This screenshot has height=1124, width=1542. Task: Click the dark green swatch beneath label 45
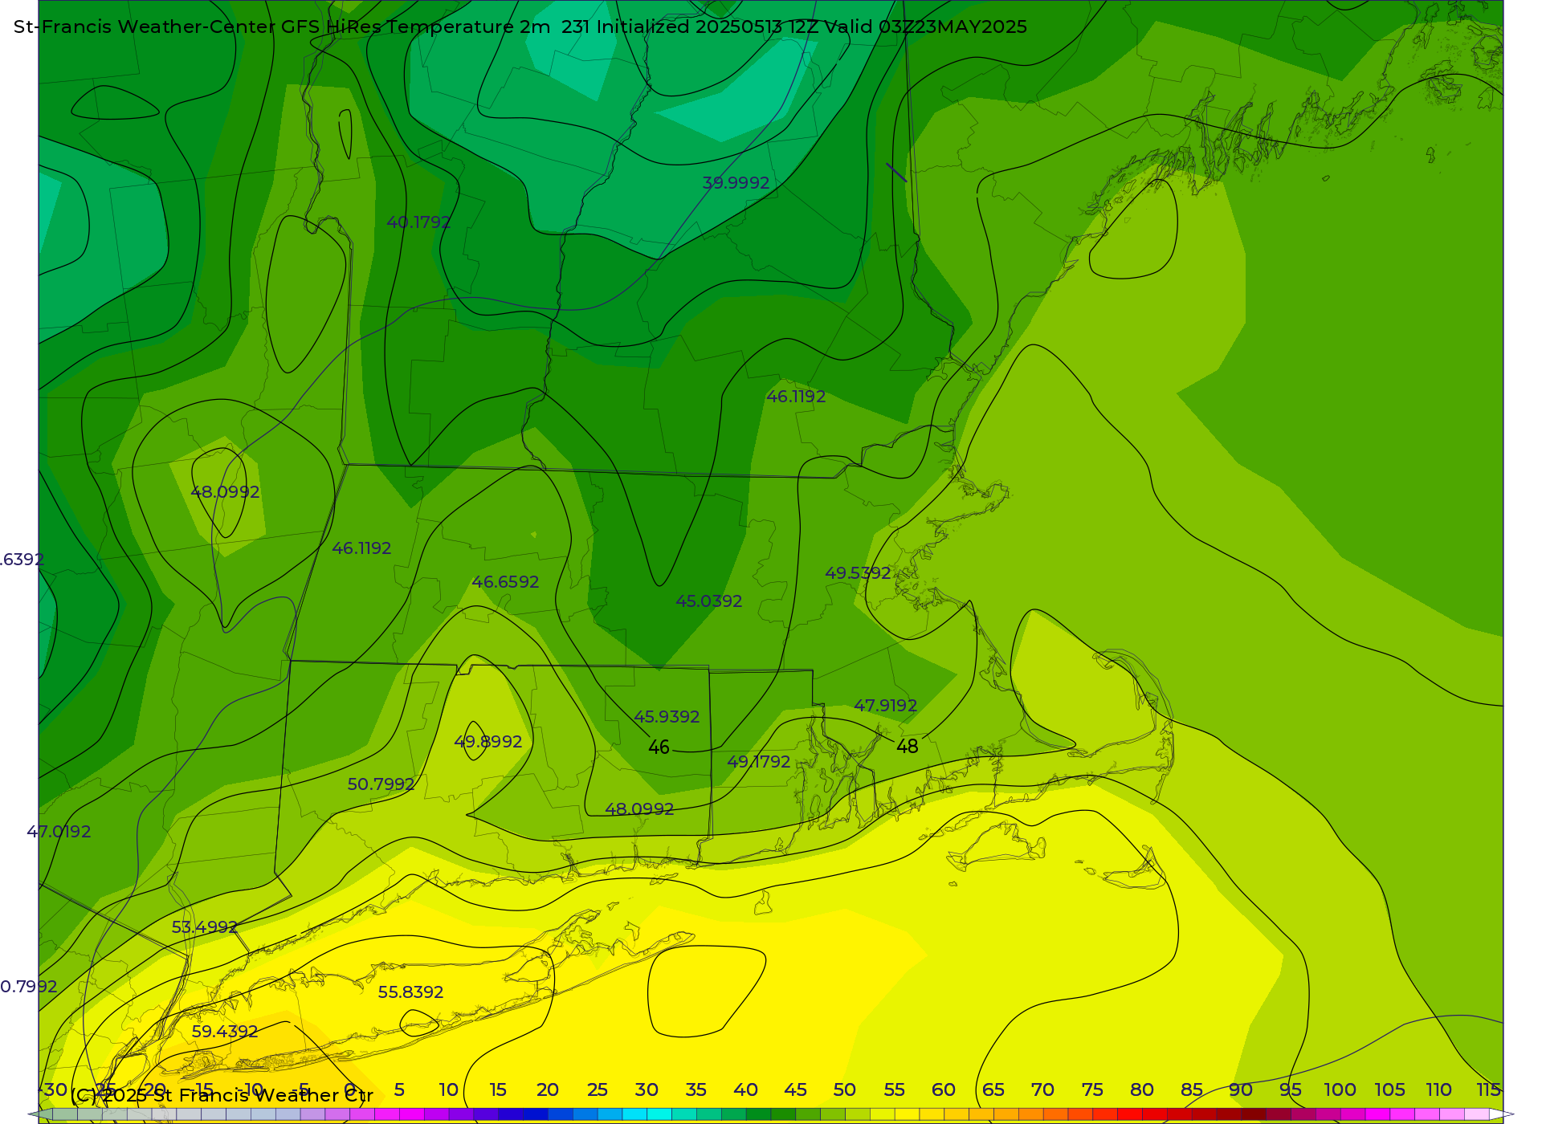coord(783,1114)
